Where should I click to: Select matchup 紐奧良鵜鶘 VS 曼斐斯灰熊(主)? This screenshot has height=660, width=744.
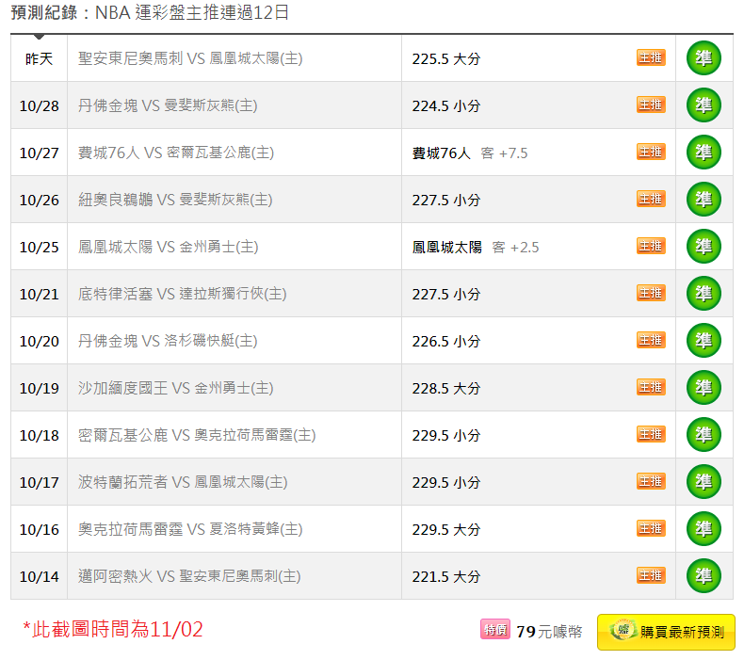175,200
